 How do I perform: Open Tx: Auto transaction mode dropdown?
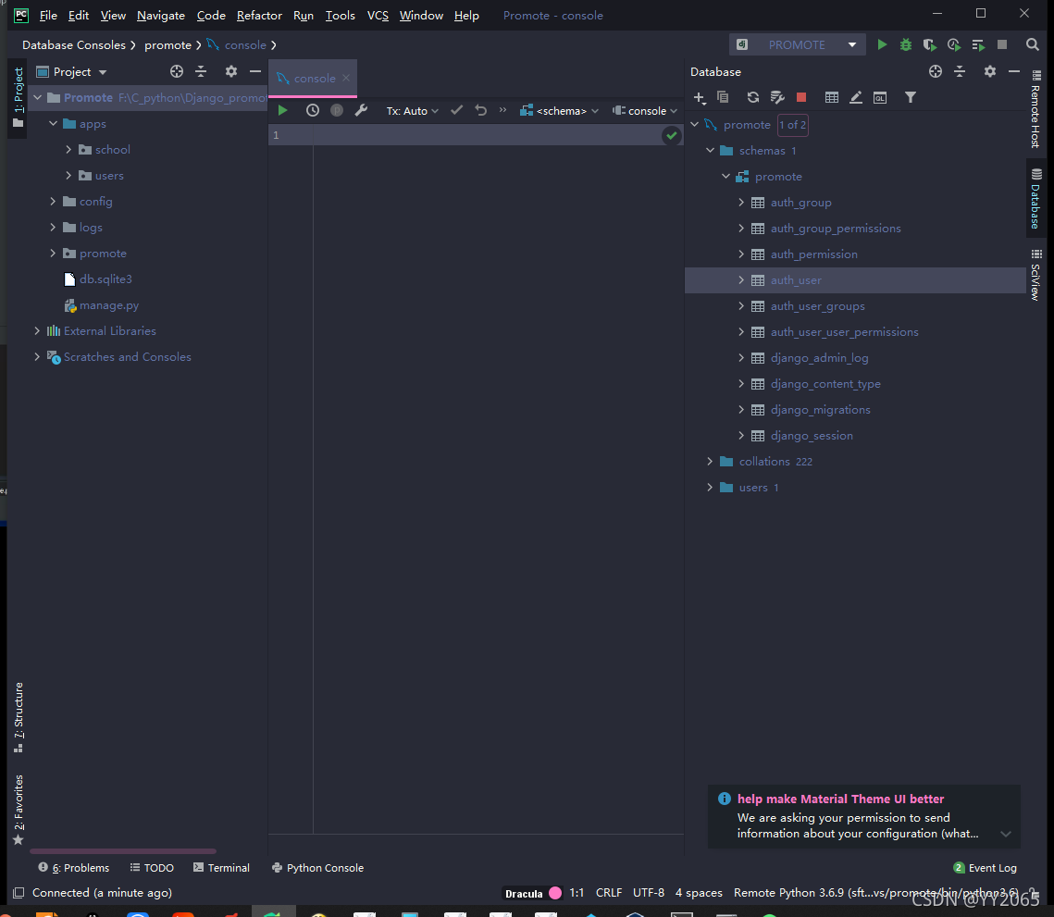tap(412, 111)
